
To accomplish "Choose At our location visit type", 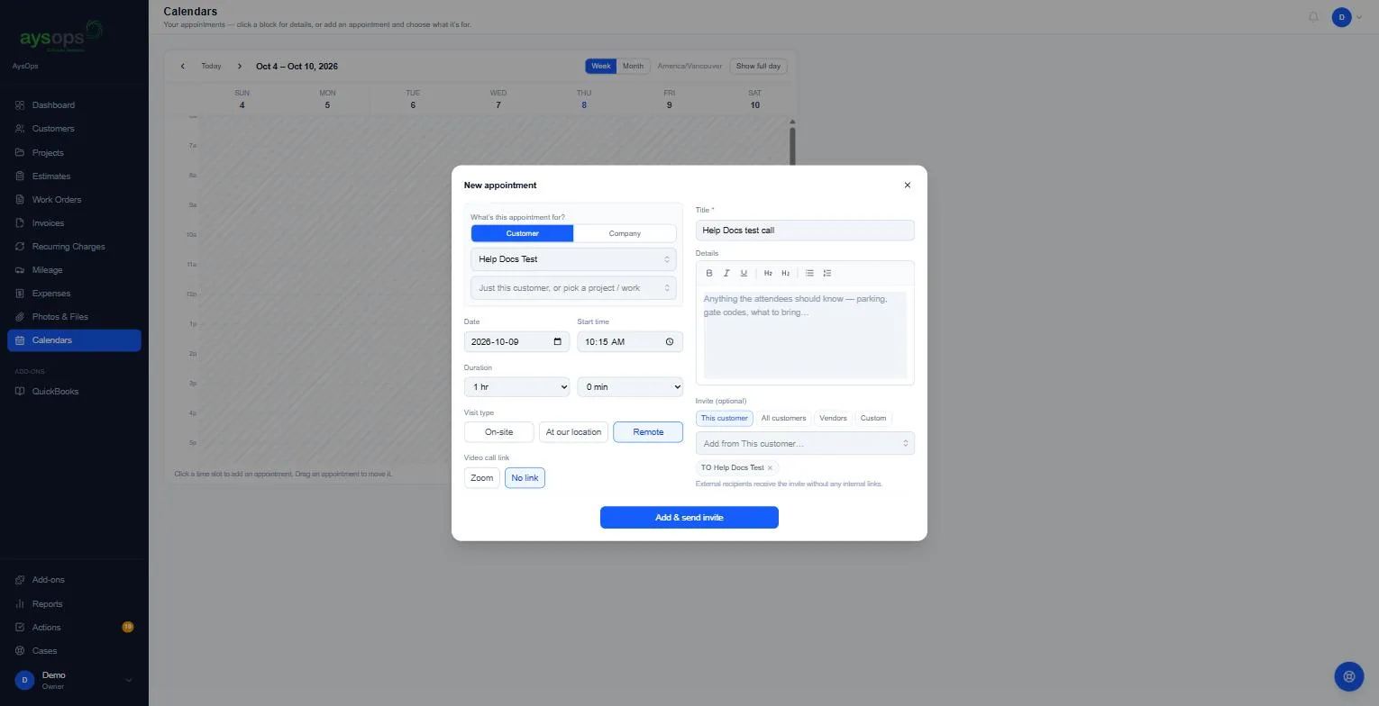I will pyautogui.click(x=573, y=432).
